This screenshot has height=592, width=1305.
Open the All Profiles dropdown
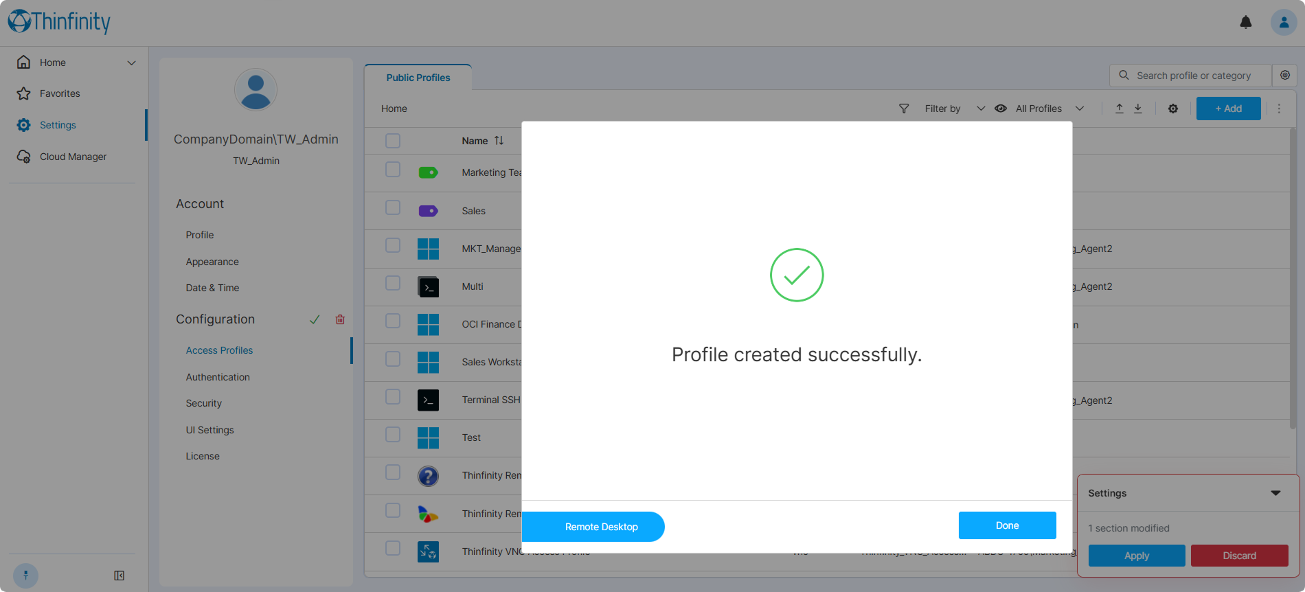coord(1049,109)
